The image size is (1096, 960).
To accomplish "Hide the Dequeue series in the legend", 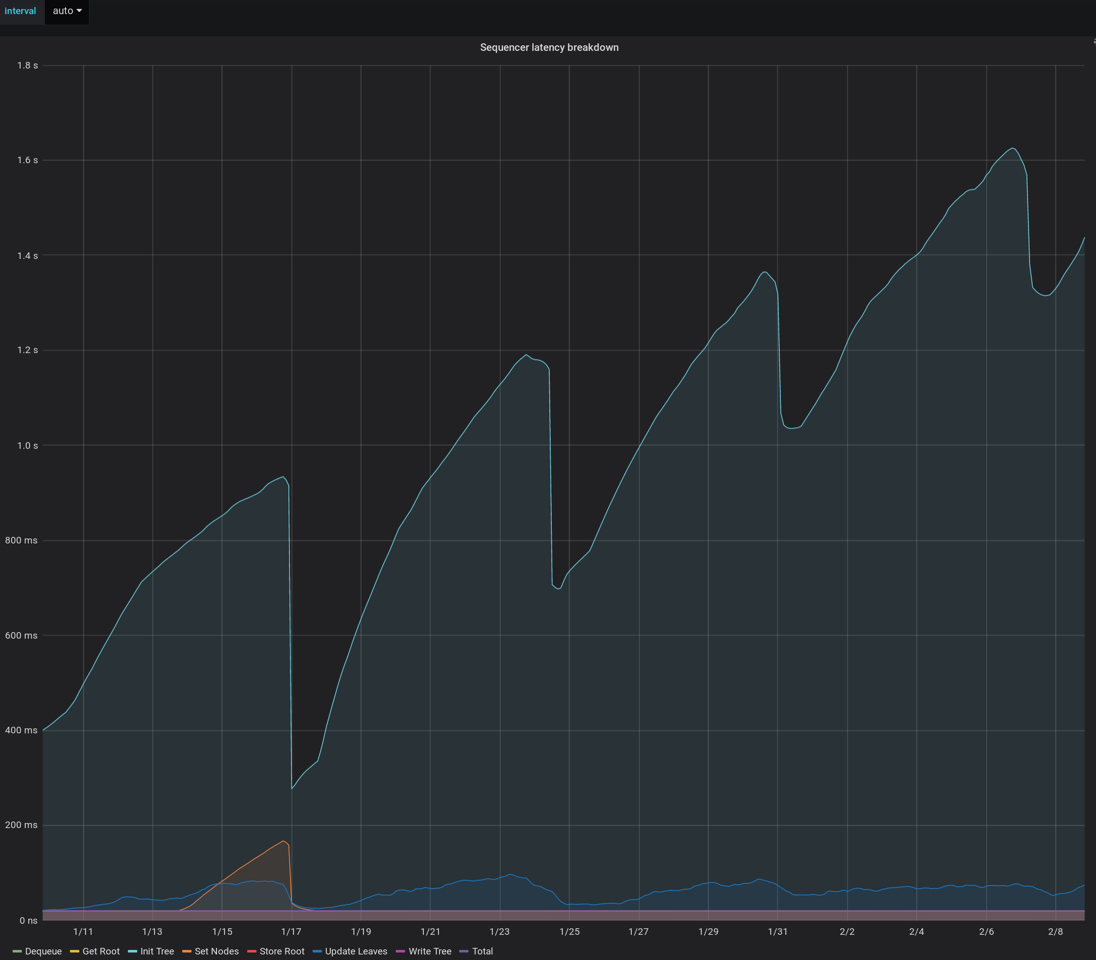I will pyautogui.click(x=43, y=951).
